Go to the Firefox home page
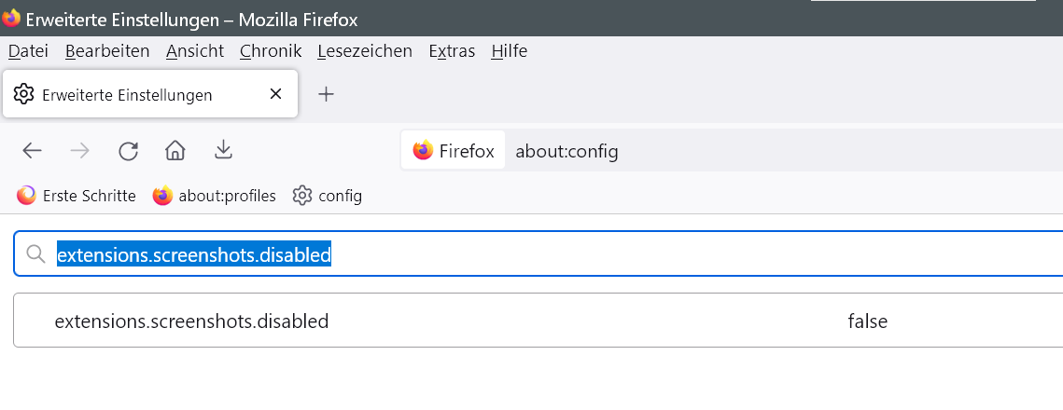The width and height of the screenshot is (1063, 410). tap(175, 151)
